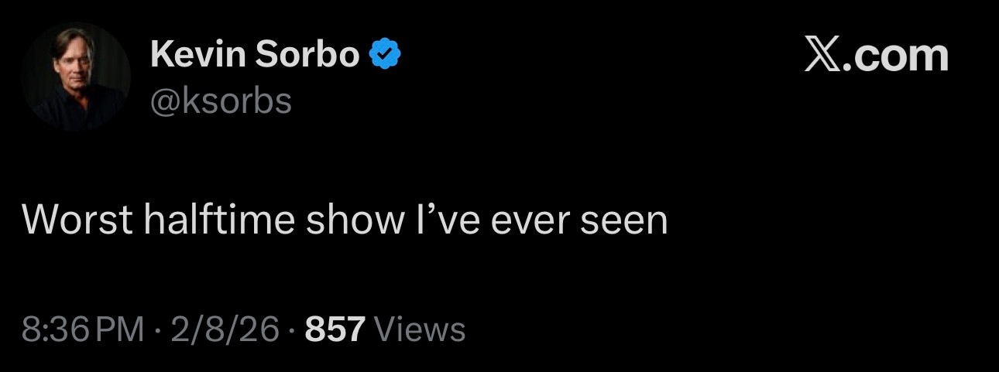The height and width of the screenshot is (372, 999).
Task: Open the @ksorbs handle link
Action: (x=221, y=101)
